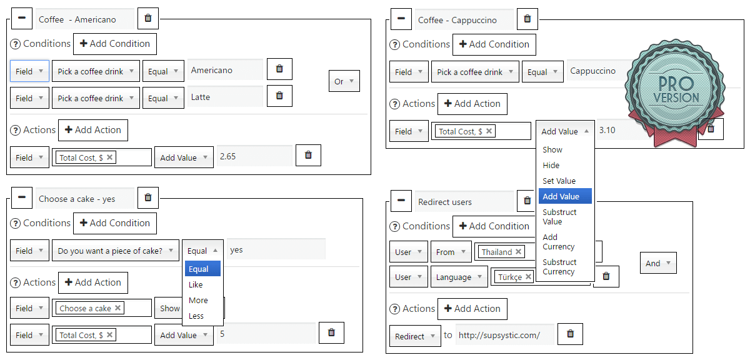Open the Or logic operator dropdown
750x360 pixels.
click(x=344, y=81)
